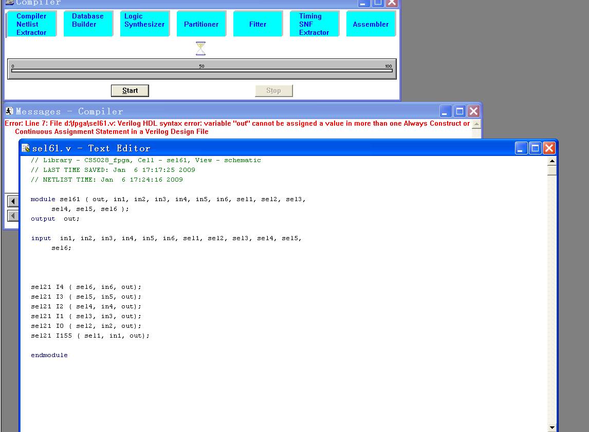Click the 'endmodule' keyword
The height and width of the screenshot is (432, 589).
tap(49, 355)
